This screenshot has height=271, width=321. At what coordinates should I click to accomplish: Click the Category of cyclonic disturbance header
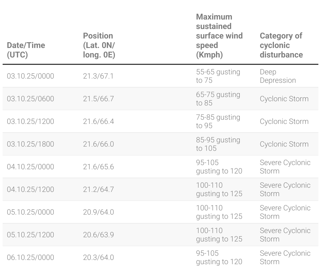click(x=281, y=45)
